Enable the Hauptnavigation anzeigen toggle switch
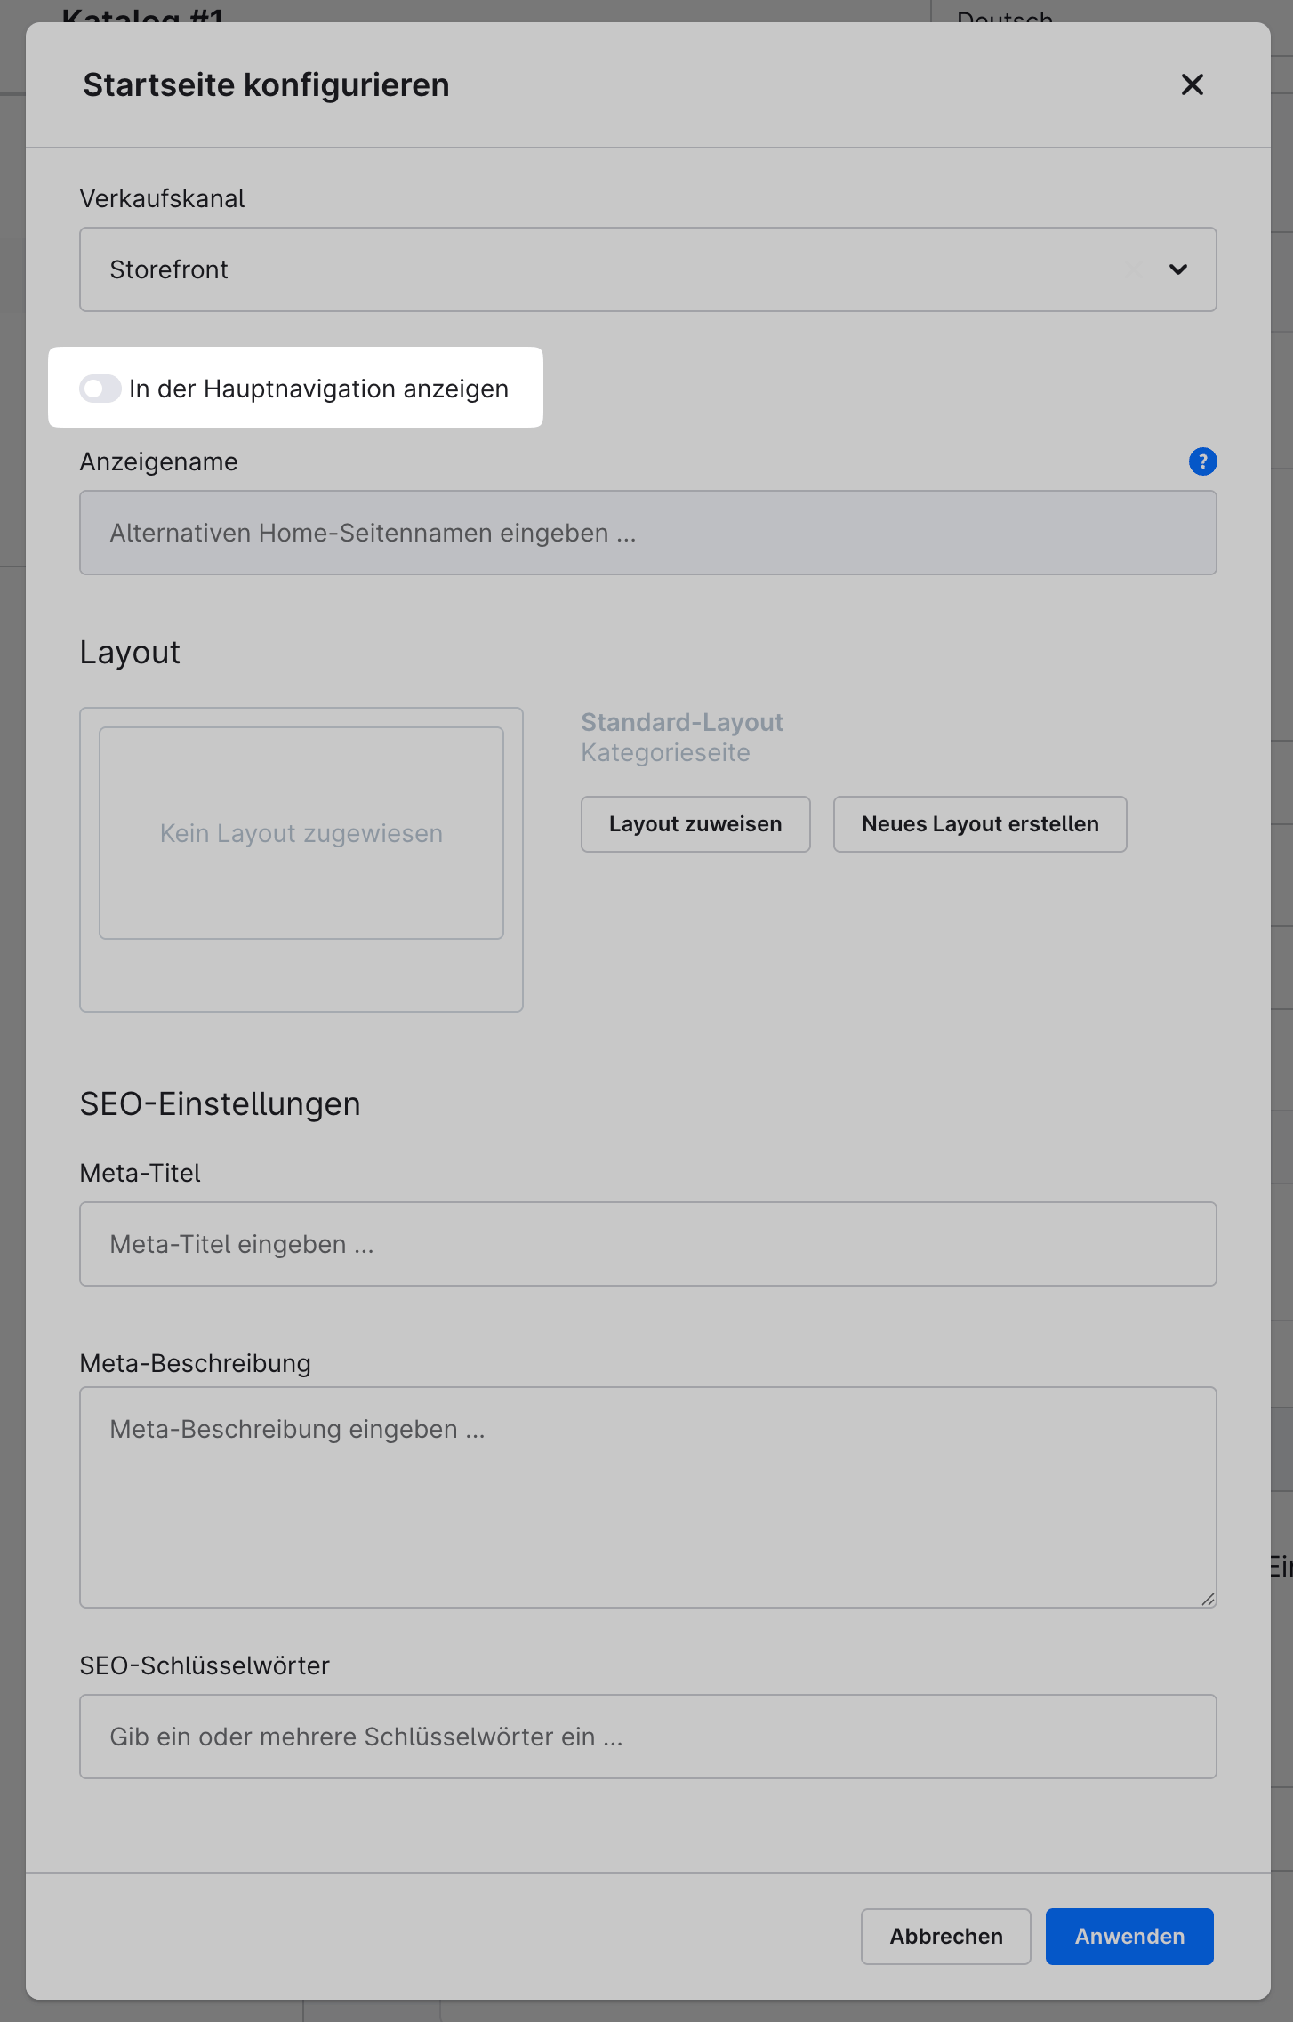This screenshot has width=1293, height=2022. click(100, 389)
